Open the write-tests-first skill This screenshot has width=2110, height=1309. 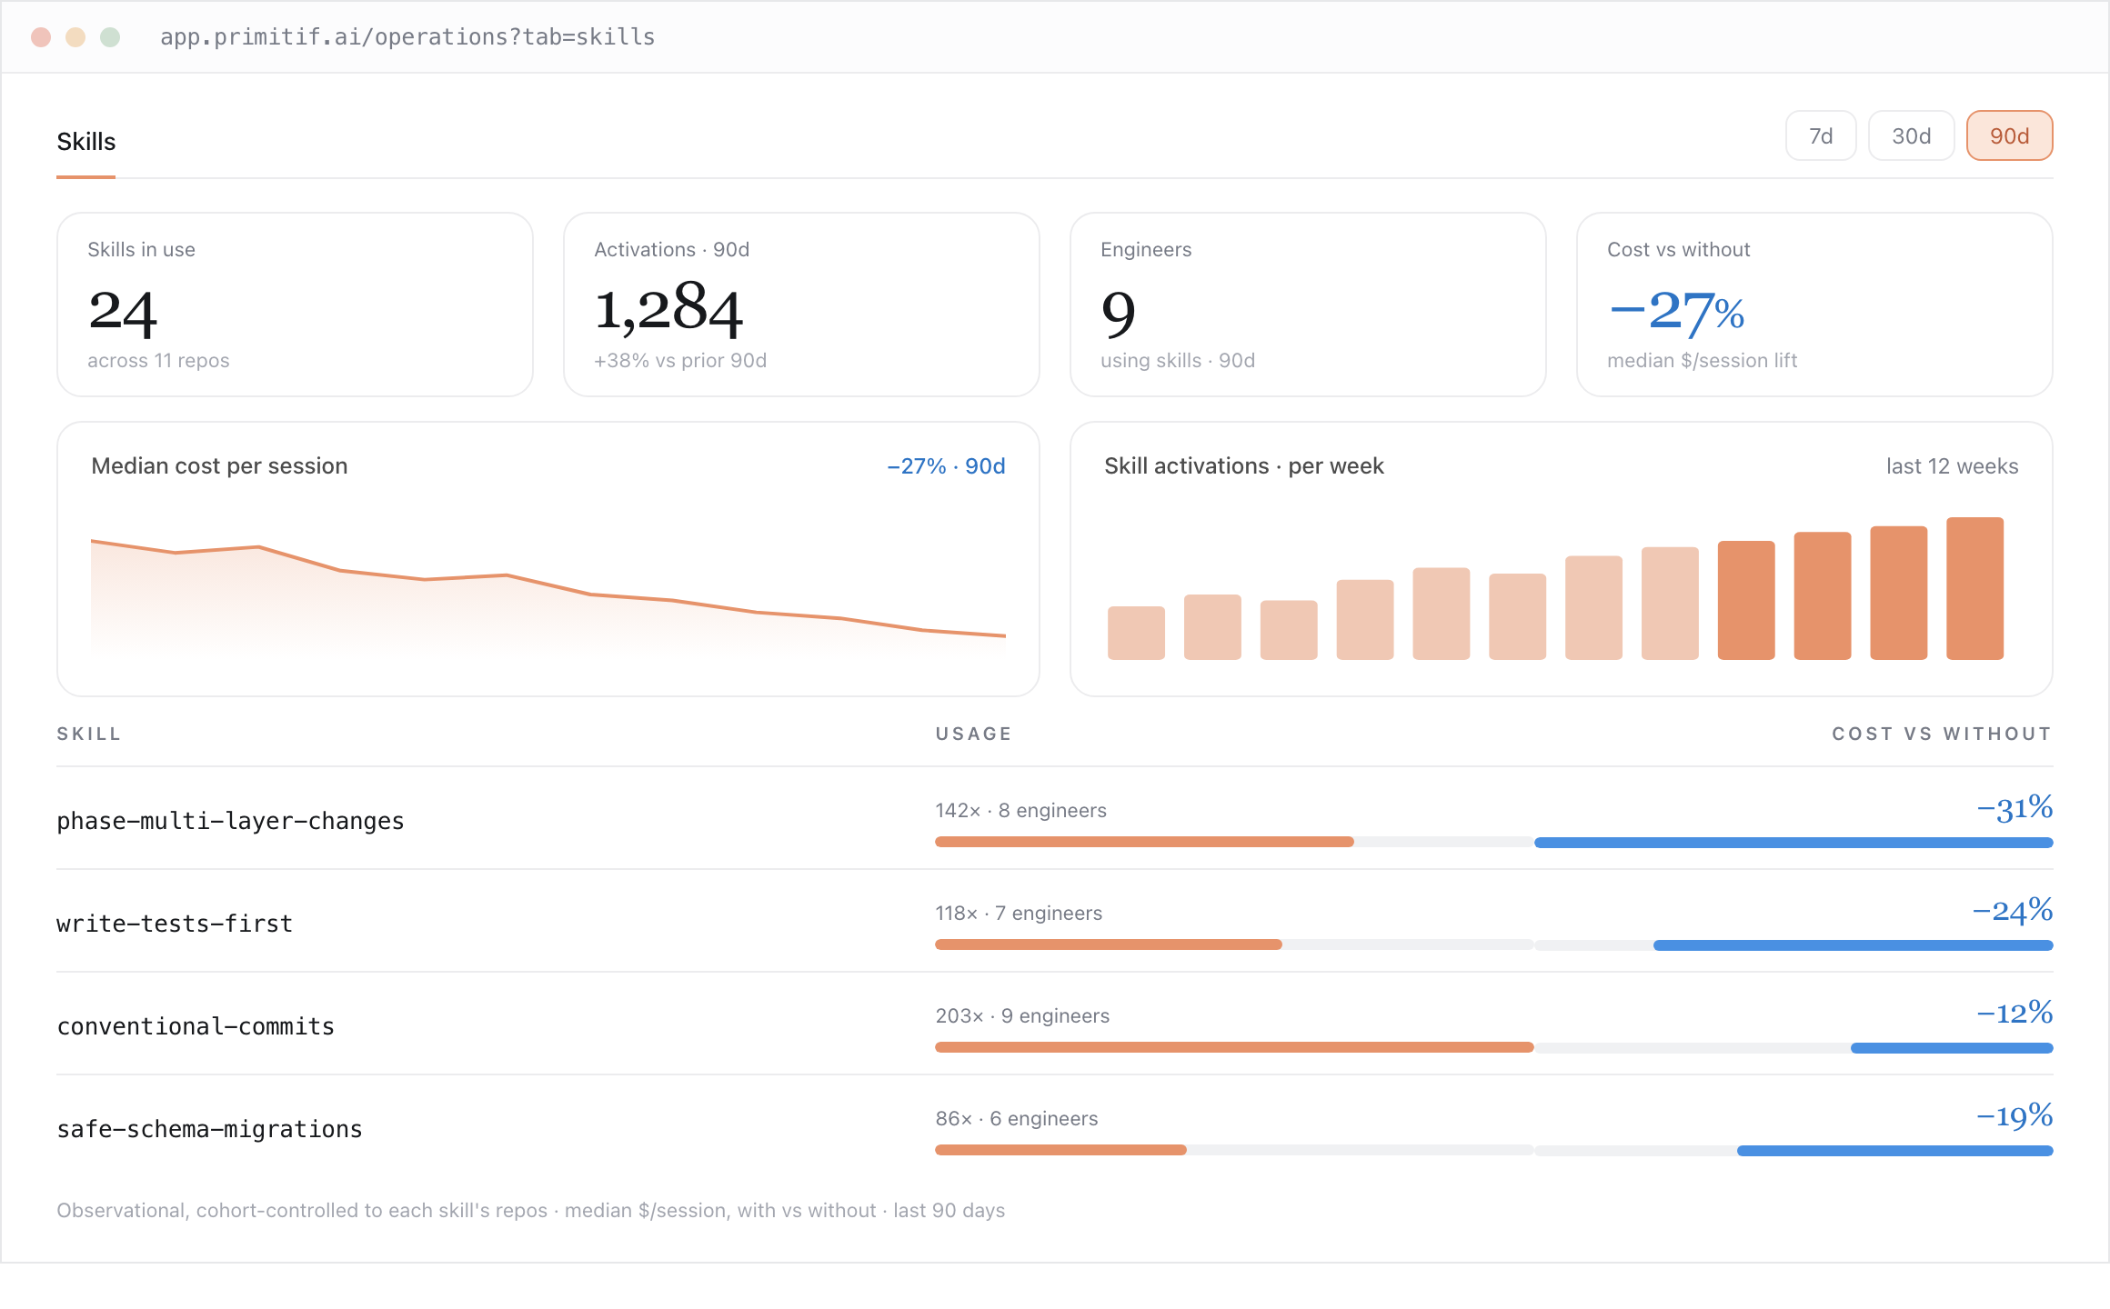click(x=175, y=924)
